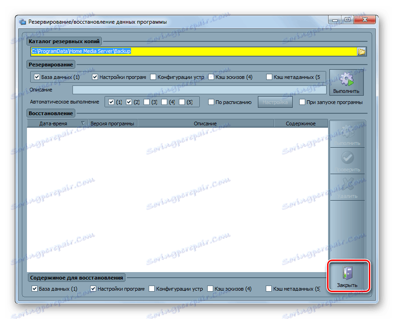Enable the По расписанию checkbox
The image size is (394, 319).
click(x=211, y=102)
